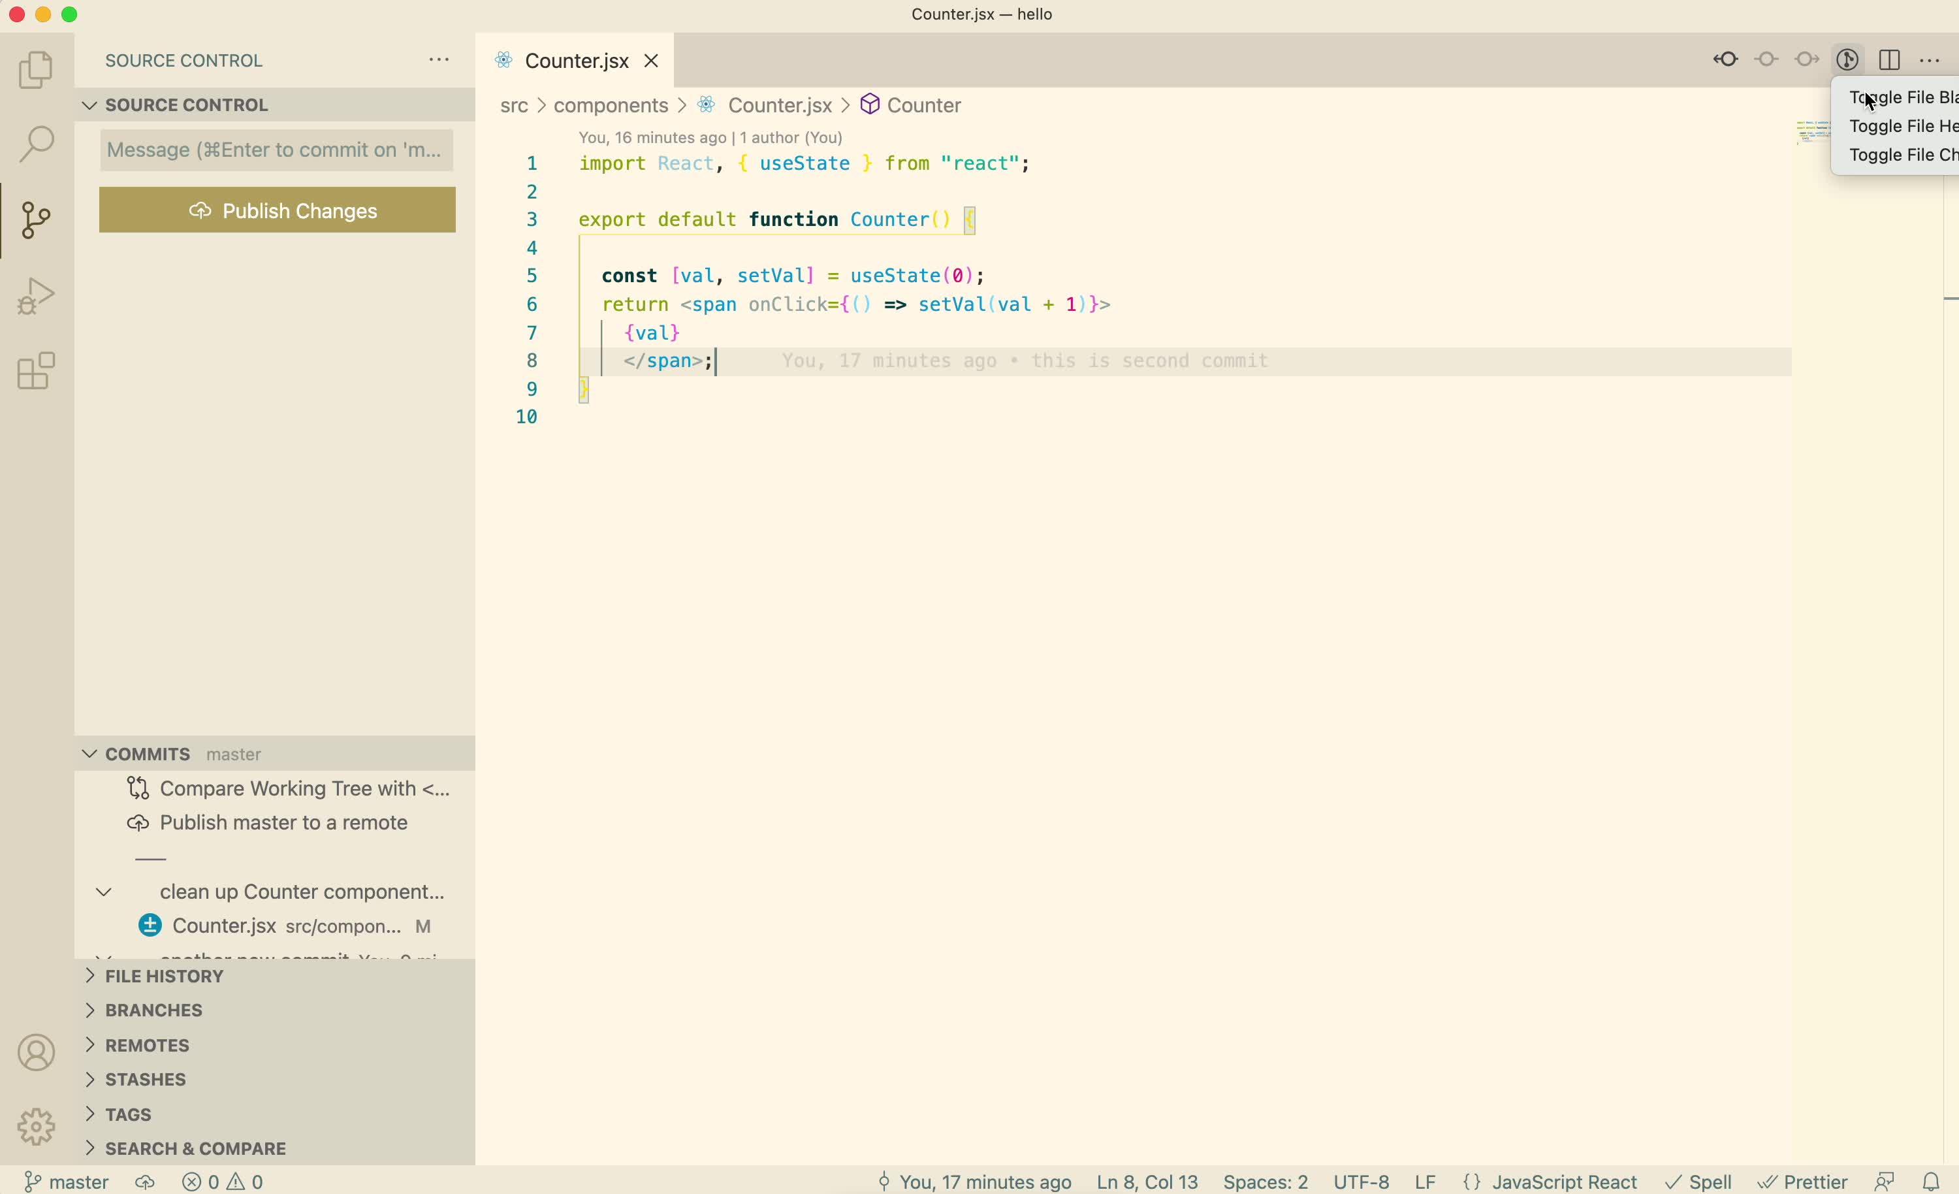Viewport: 1959px width, 1194px height.
Task: Expand the REMOTES section
Action: (275, 1045)
